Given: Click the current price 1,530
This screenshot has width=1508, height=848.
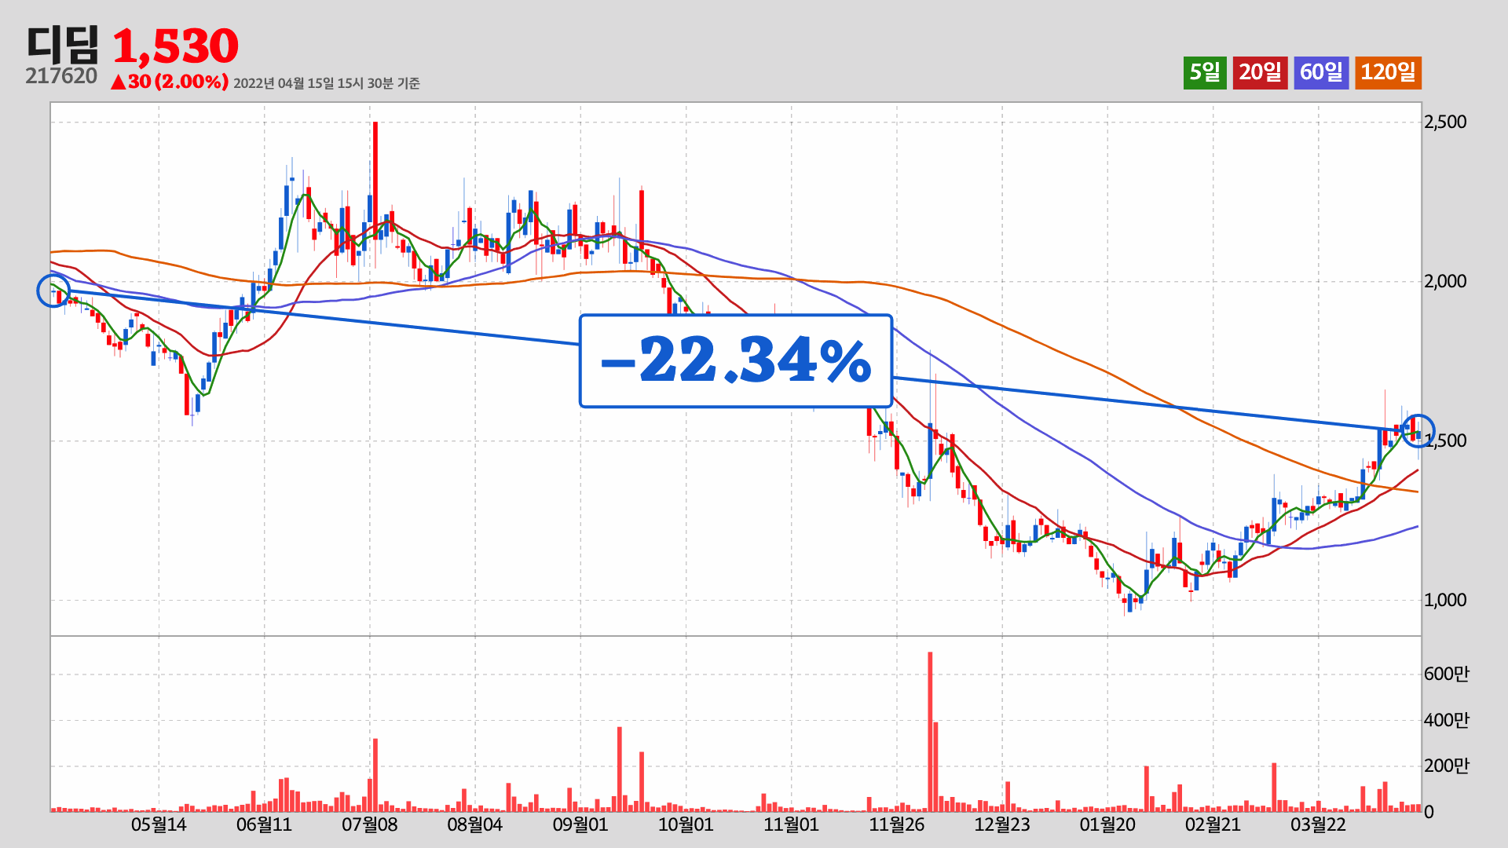Looking at the screenshot, I should tap(176, 46).
